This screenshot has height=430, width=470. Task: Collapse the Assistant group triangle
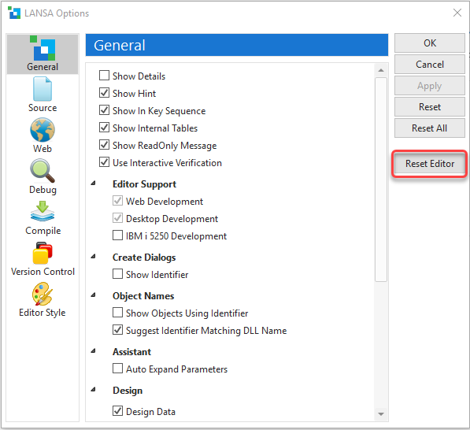click(93, 350)
